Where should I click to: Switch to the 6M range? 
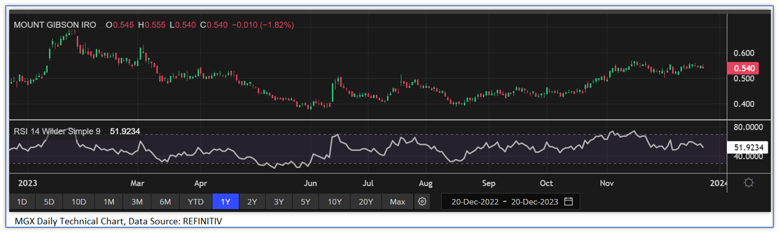pyautogui.click(x=165, y=201)
